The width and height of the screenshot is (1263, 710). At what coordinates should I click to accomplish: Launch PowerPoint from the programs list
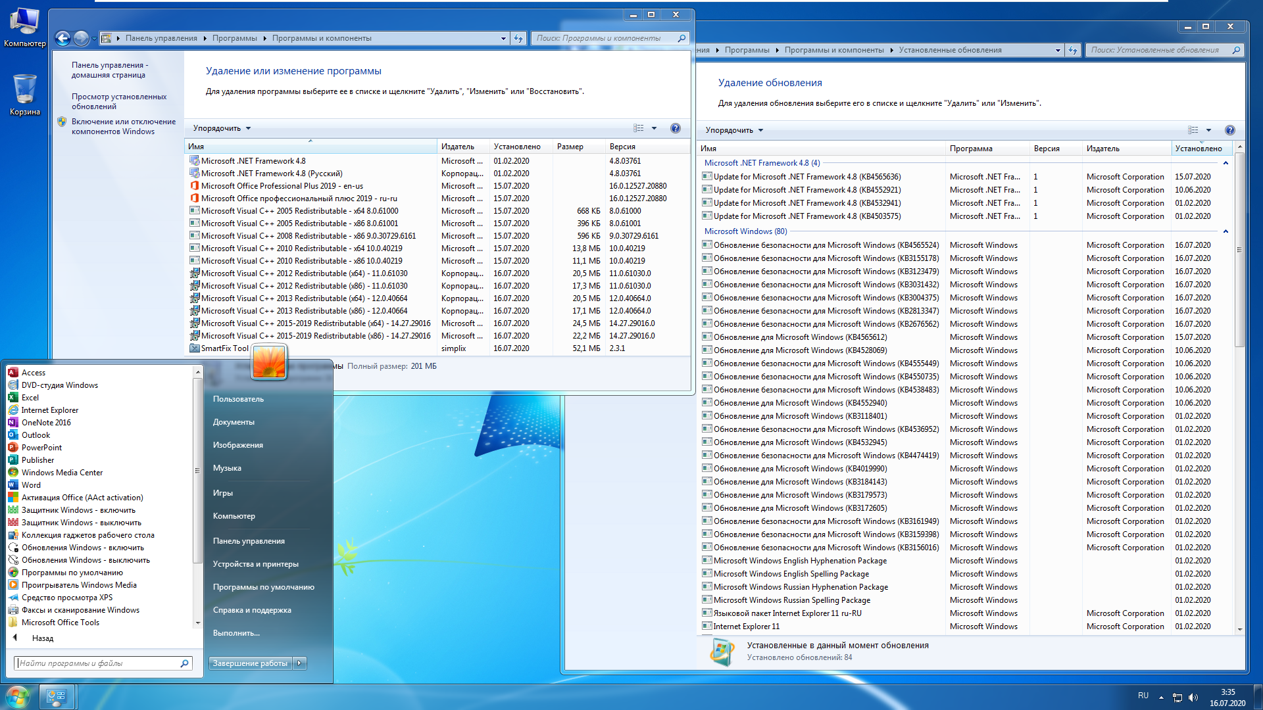pyautogui.click(x=41, y=448)
